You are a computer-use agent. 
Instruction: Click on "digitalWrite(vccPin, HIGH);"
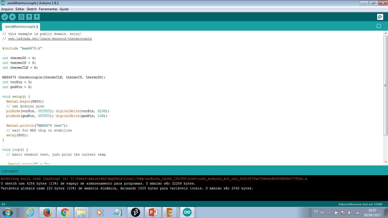[83, 111]
